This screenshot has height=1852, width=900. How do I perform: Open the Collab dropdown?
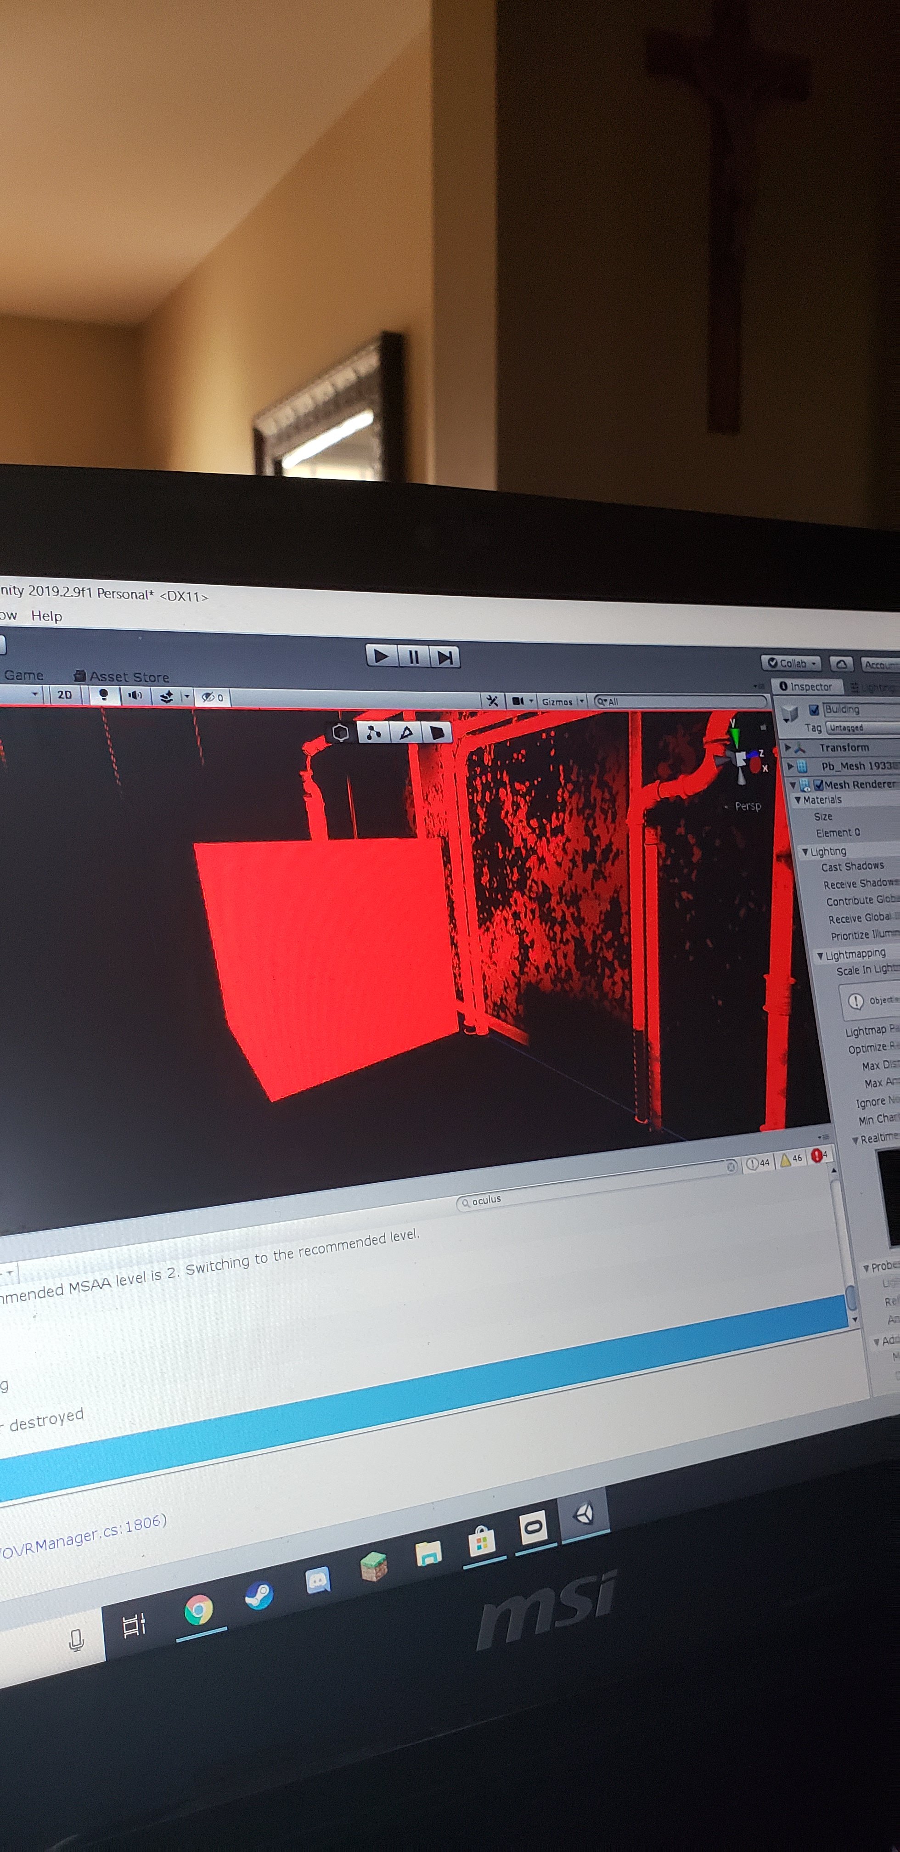coord(792,664)
